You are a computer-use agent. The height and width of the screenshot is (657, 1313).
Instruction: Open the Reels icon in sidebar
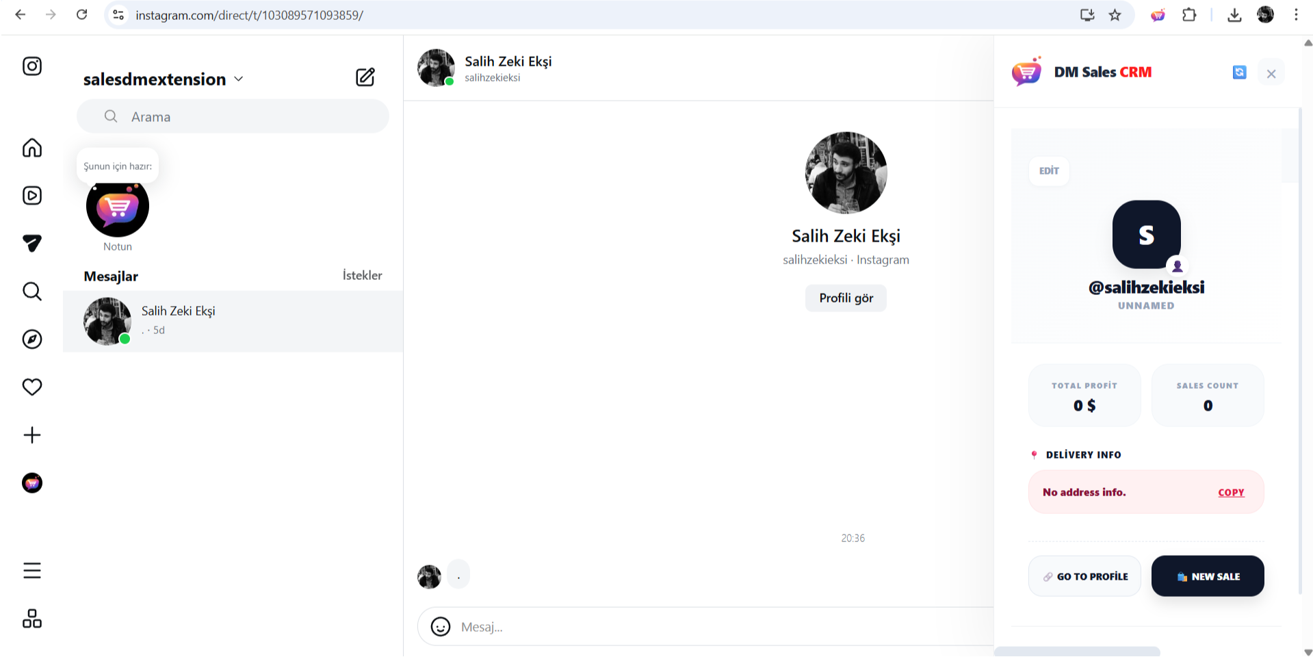pos(32,196)
